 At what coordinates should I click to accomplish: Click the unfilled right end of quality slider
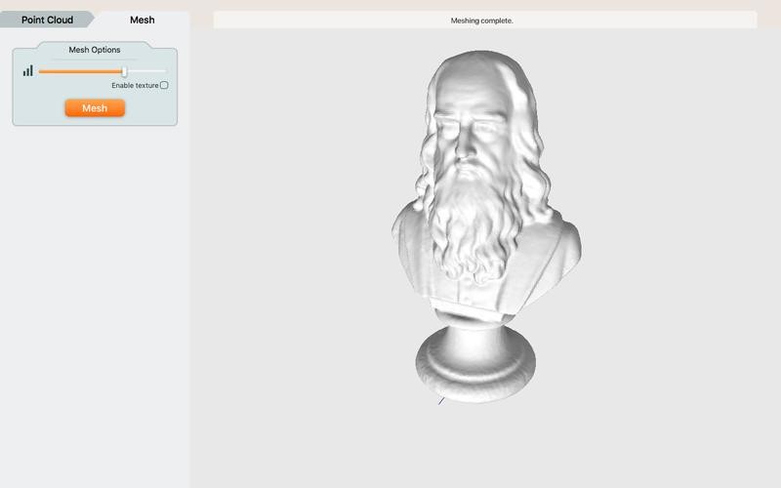point(146,71)
